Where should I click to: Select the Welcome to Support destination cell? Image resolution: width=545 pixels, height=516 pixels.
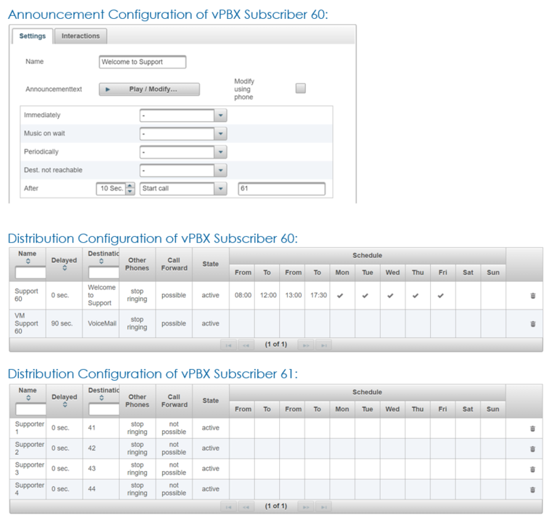point(102,295)
